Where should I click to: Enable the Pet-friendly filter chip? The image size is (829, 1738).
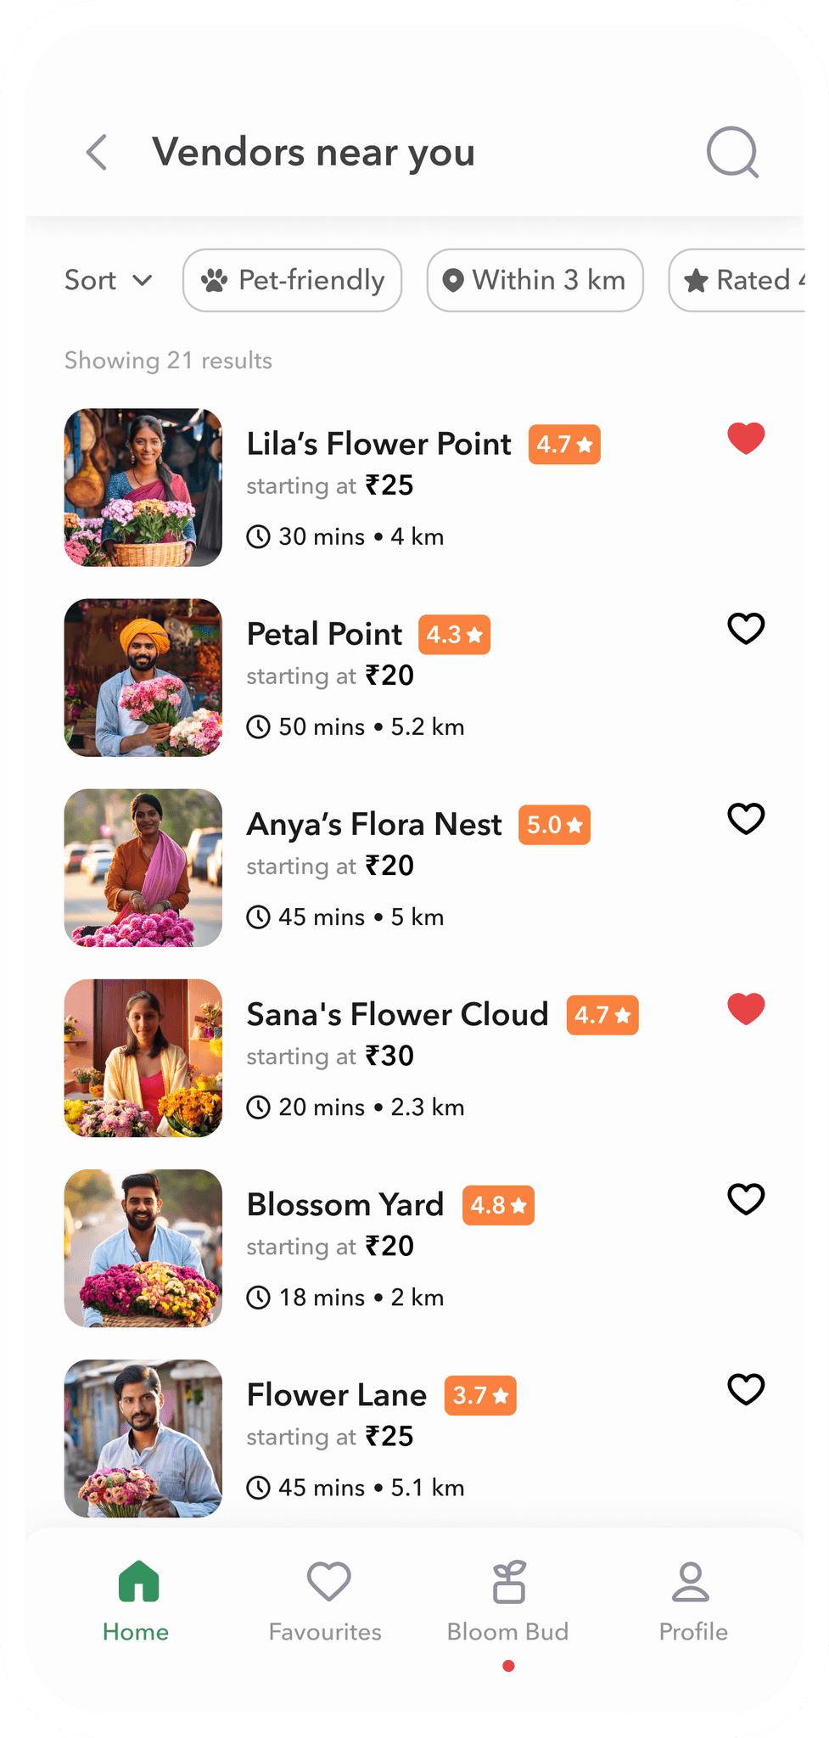[x=292, y=280]
